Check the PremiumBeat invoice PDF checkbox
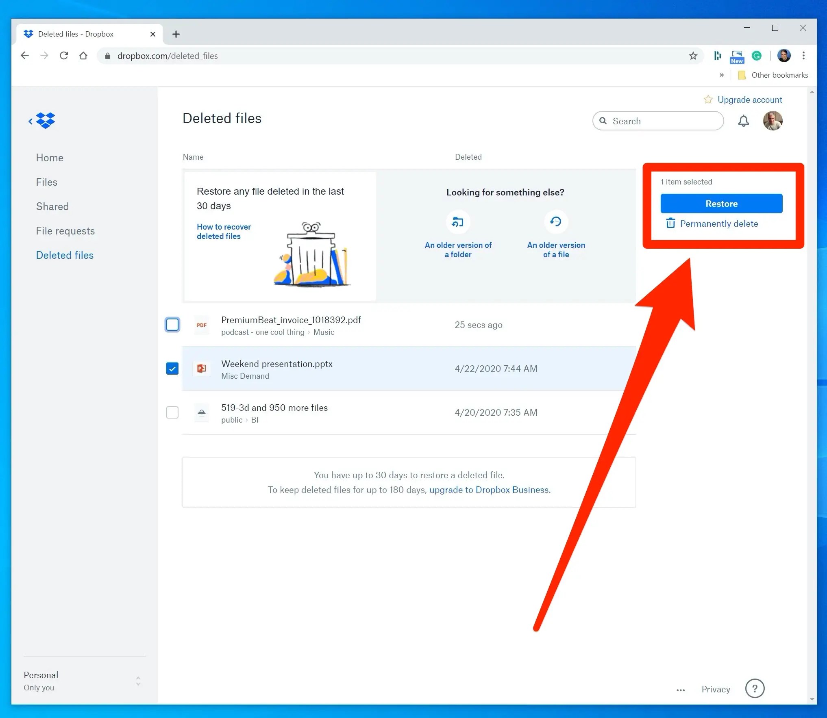827x718 pixels. click(172, 325)
